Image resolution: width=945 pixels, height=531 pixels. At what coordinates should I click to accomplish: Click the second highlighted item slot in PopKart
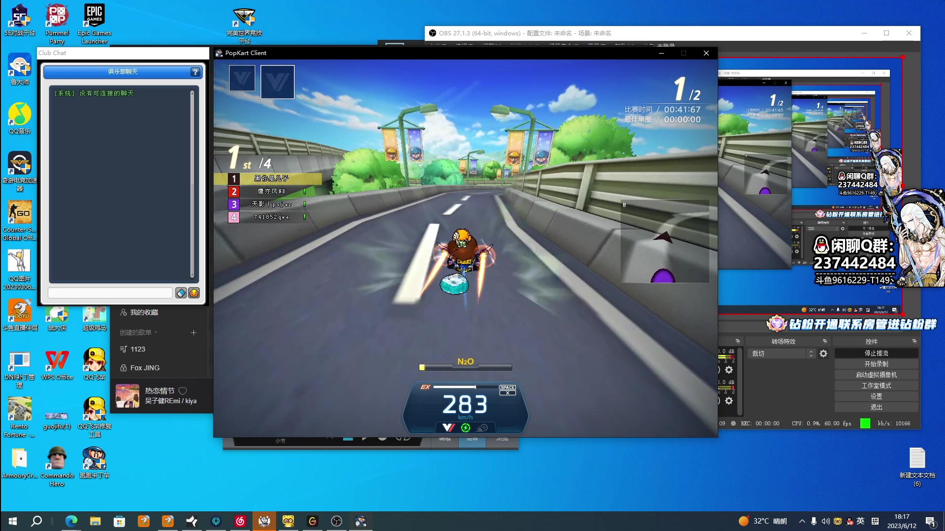[x=278, y=82]
